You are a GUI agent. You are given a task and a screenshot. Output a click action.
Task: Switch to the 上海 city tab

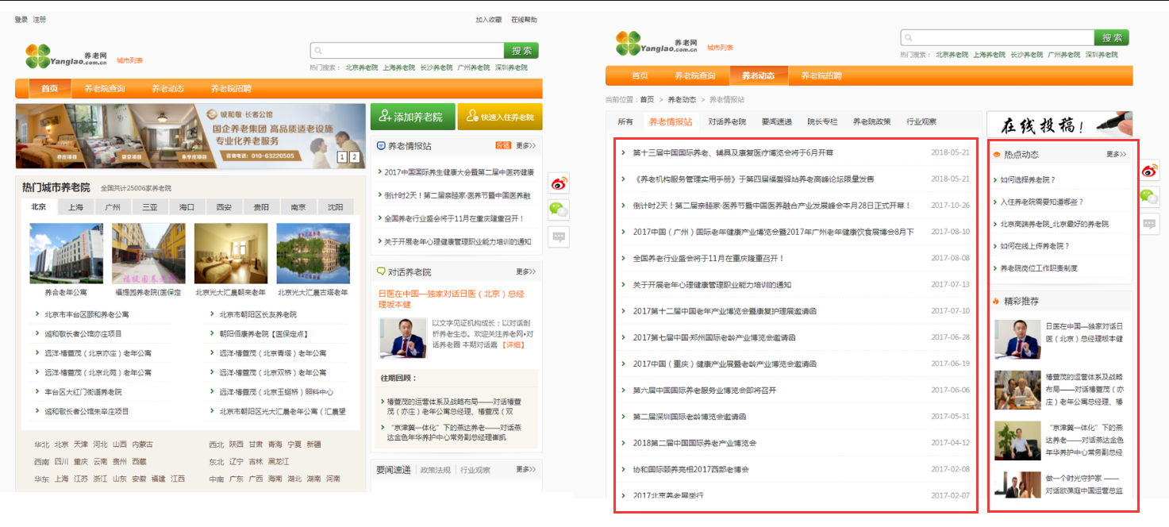coord(75,207)
